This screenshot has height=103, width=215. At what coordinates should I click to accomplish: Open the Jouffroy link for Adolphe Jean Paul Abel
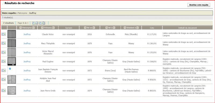pos(27,80)
